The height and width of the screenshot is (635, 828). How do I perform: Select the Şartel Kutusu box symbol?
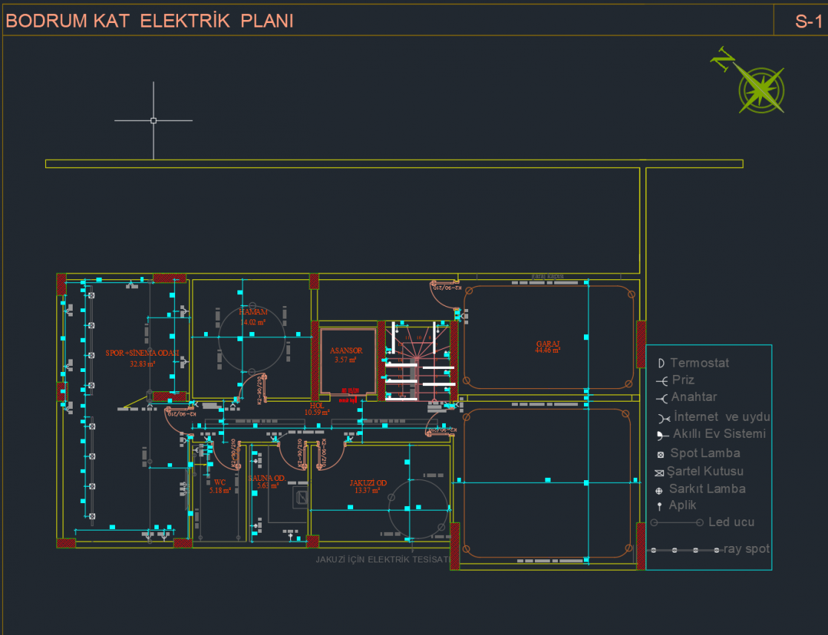click(x=659, y=473)
